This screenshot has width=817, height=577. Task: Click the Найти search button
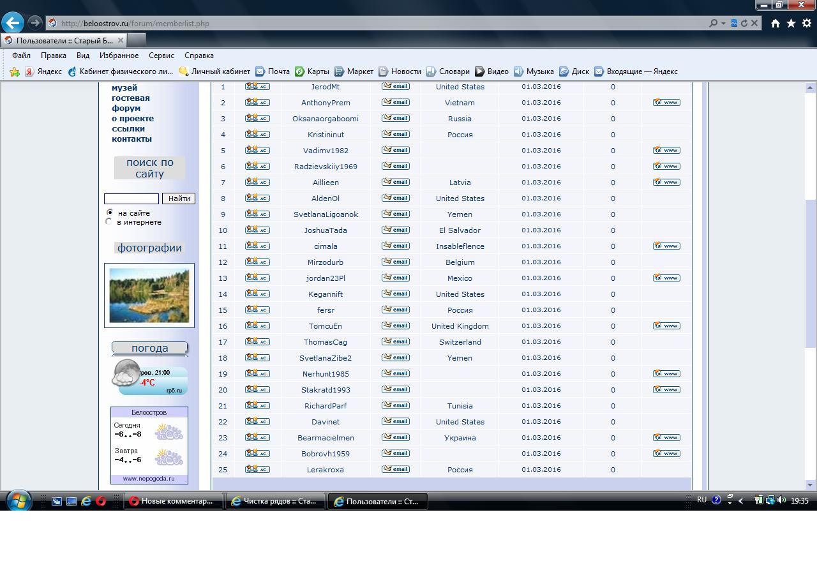(x=179, y=199)
